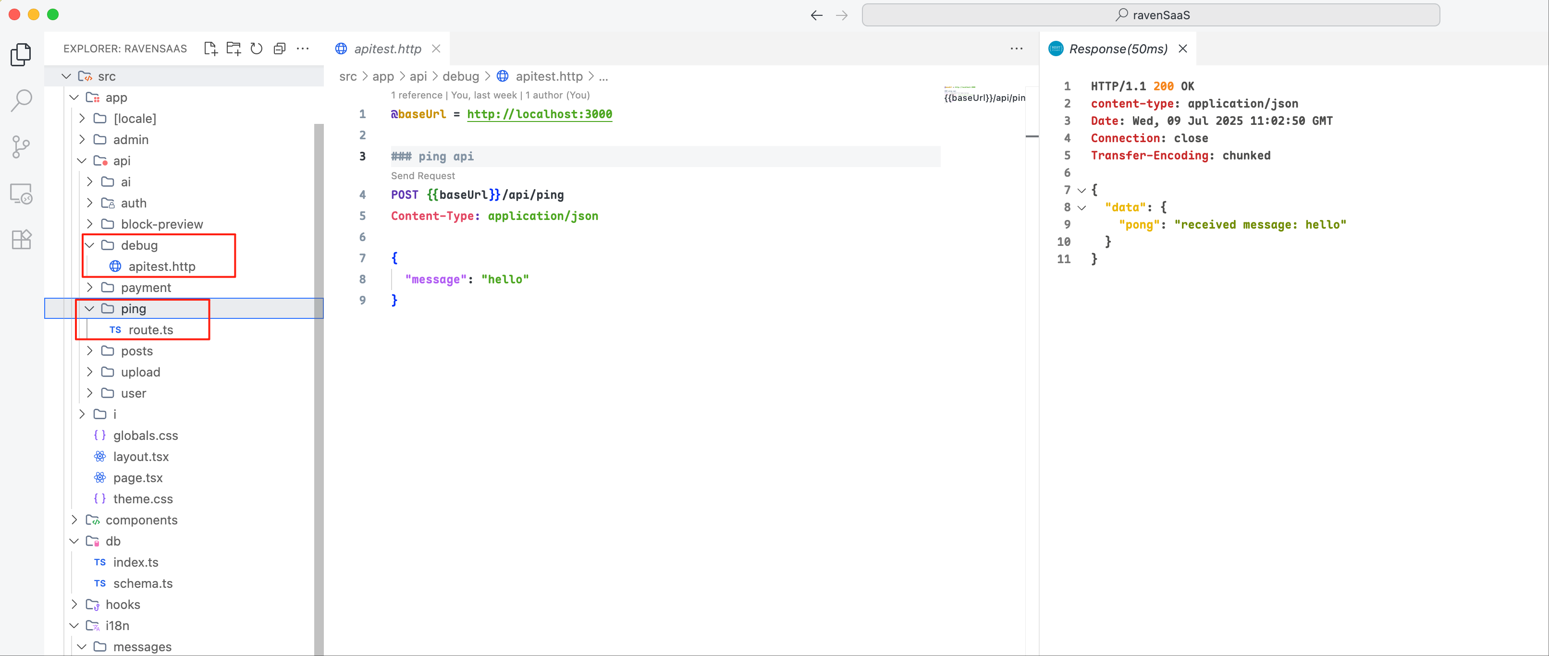1549x656 pixels.
Task: Fold the data object at response line 8
Action: tap(1082, 208)
